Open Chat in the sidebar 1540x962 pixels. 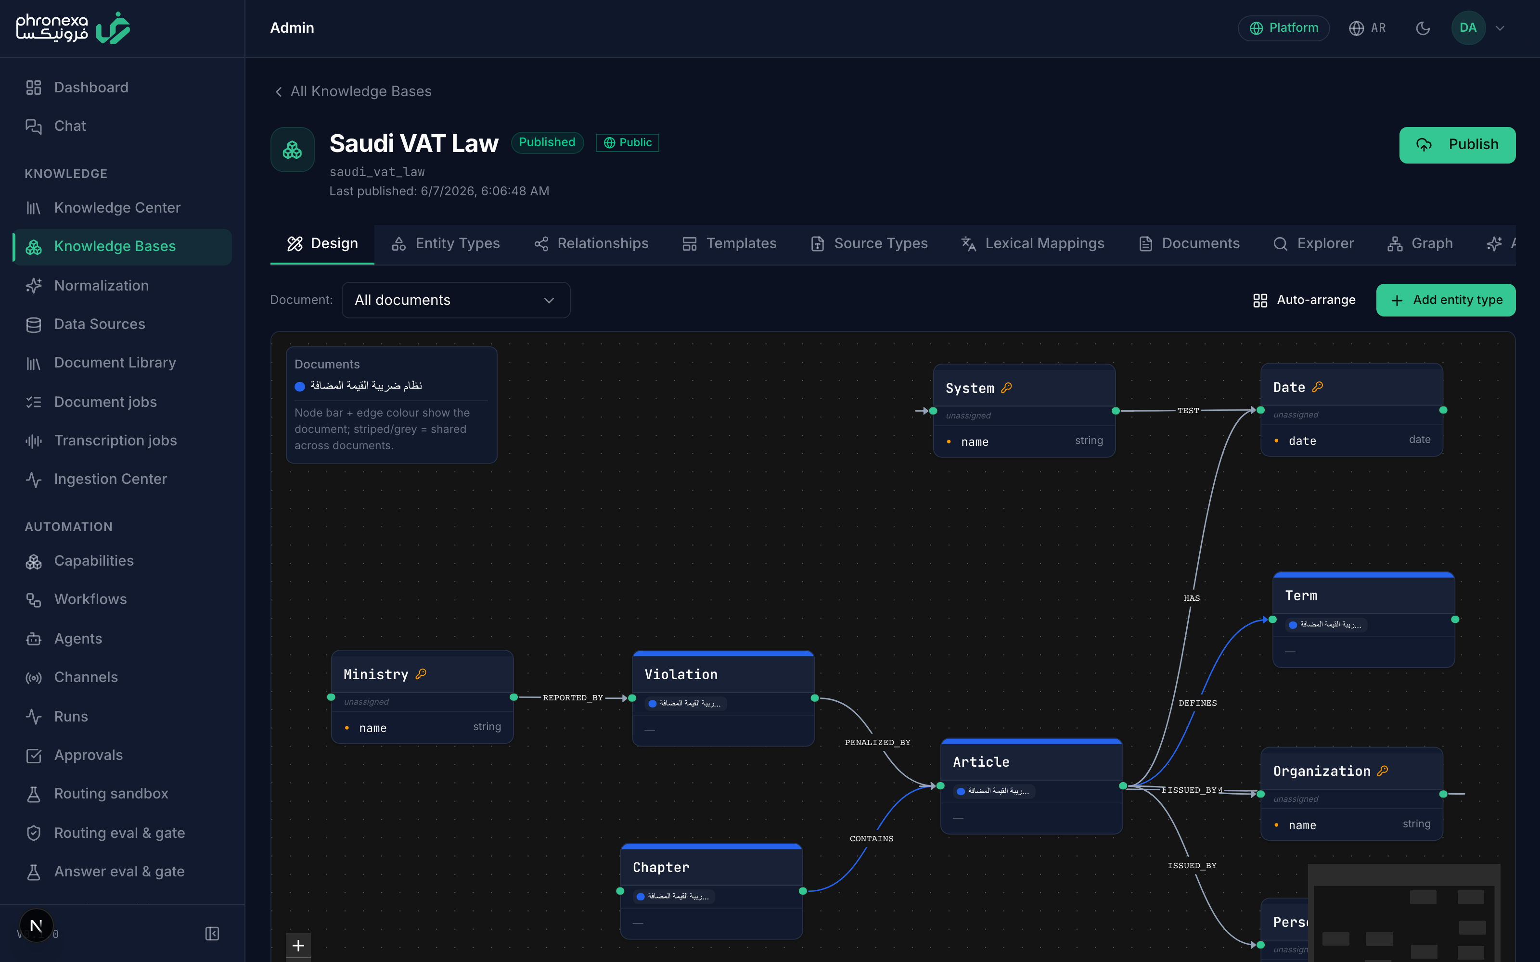pyautogui.click(x=122, y=126)
